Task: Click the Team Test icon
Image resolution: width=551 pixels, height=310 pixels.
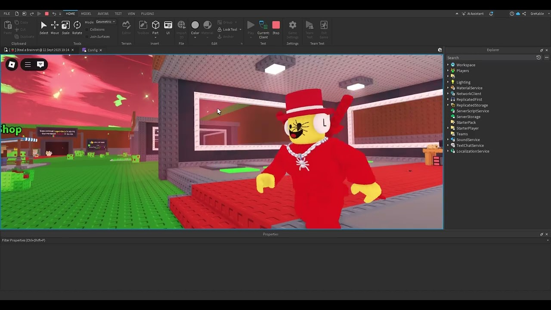Action: click(310, 25)
